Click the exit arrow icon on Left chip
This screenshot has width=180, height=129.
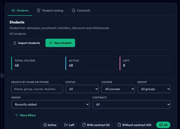click(x=66, y=125)
